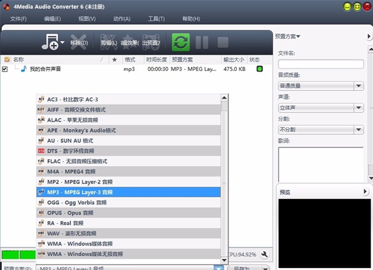Click the black preview video area
This screenshot has height=270, width=373.
(325, 233)
